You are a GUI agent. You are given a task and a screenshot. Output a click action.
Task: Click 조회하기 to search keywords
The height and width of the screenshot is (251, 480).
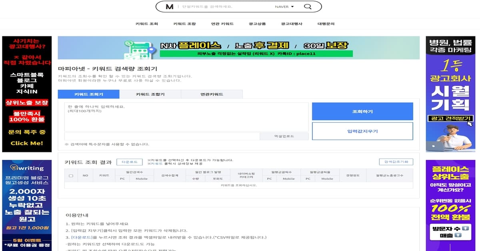pyautogui.click(x=362, y=112)
